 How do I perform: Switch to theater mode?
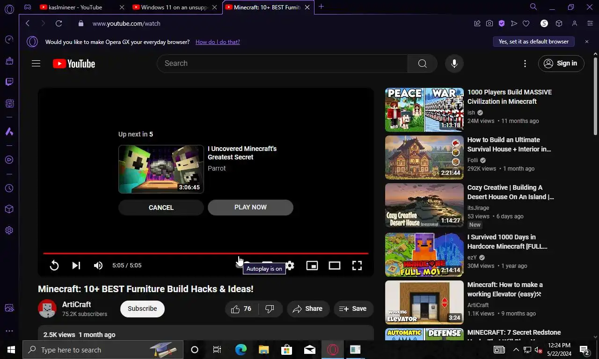click(x=335, y=266)
